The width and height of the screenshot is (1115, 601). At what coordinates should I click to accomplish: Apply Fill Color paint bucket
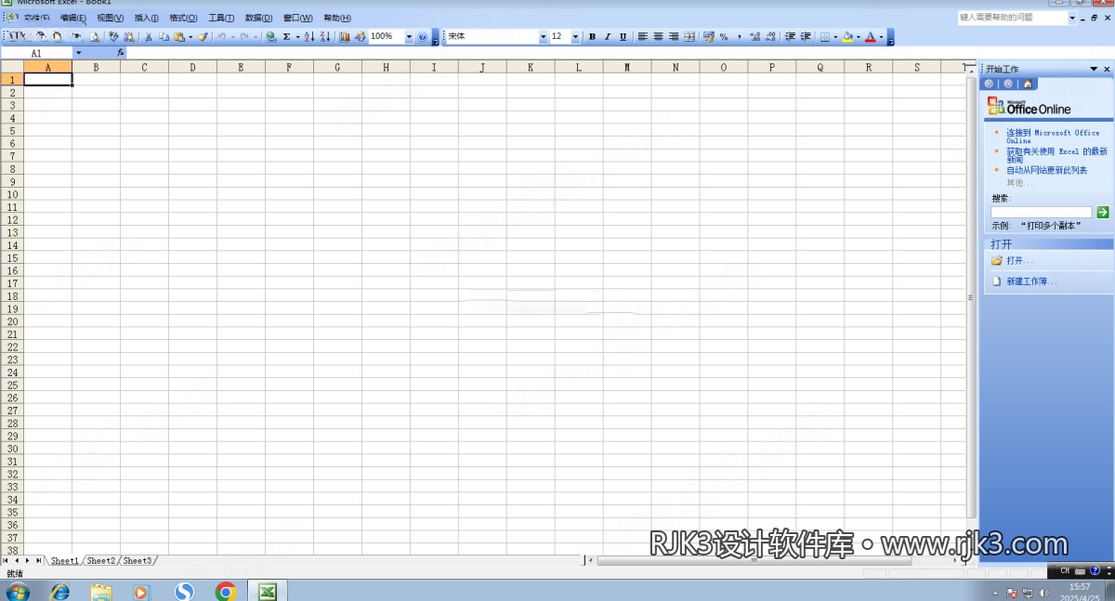(847, 37)
